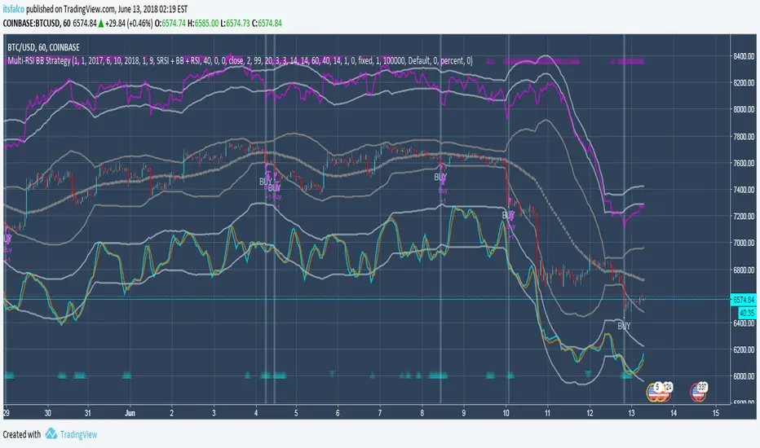Click the 4 date label on time axis
Image resolution: width=760 pixels, height=448 pixels.
coord(256,413)
